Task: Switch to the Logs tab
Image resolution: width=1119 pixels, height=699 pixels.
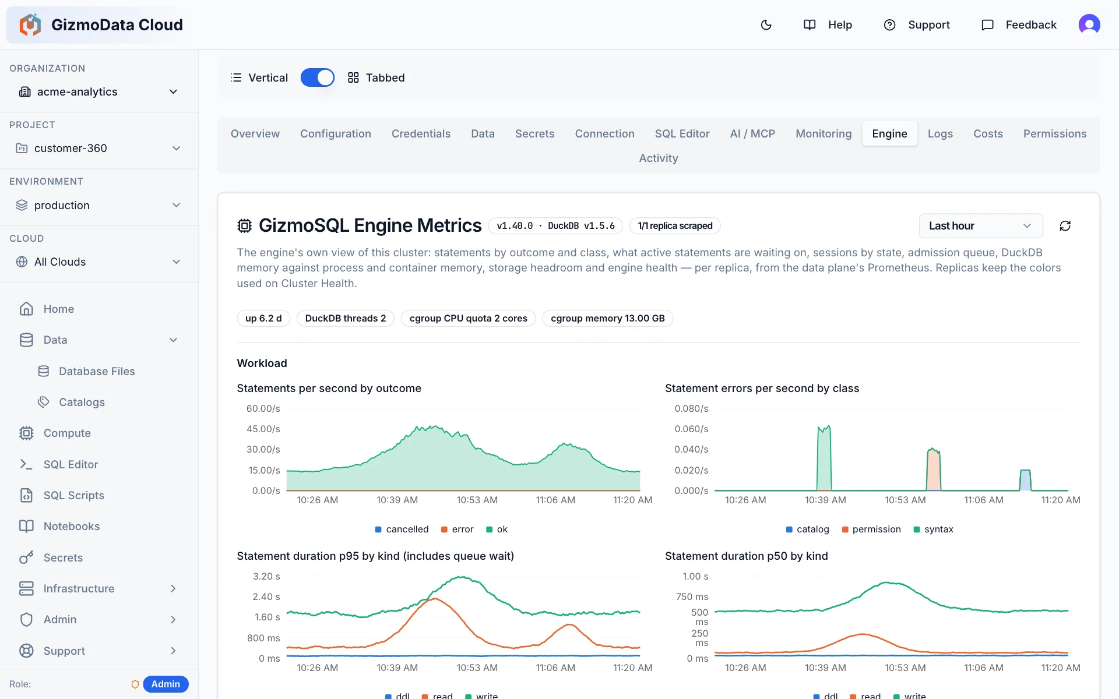Action: pos(940,133)
